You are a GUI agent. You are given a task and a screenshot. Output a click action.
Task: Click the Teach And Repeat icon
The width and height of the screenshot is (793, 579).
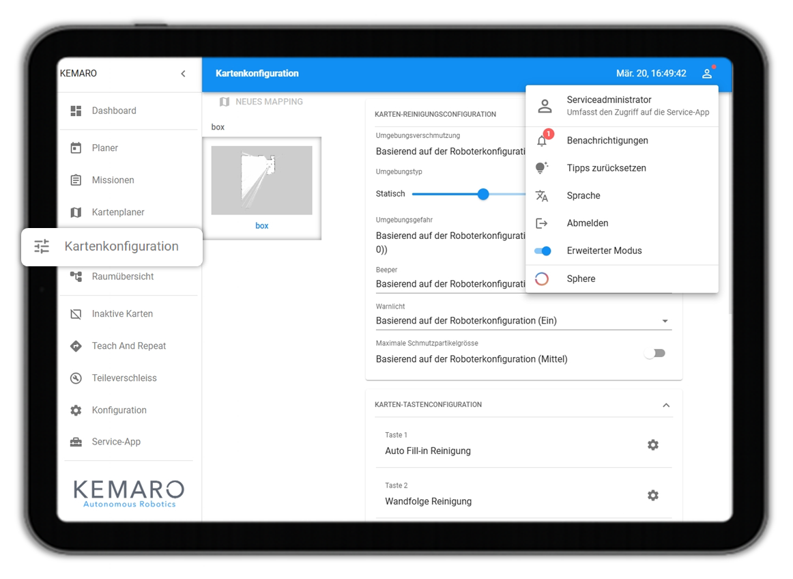pos(76,346)
